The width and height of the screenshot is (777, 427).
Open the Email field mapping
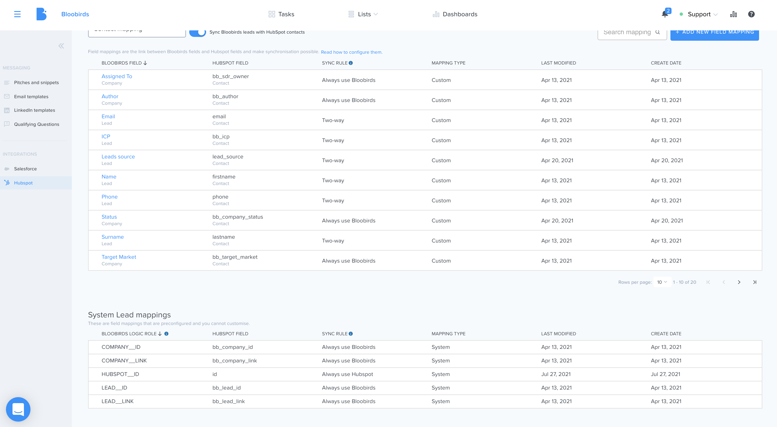point(108,116)
